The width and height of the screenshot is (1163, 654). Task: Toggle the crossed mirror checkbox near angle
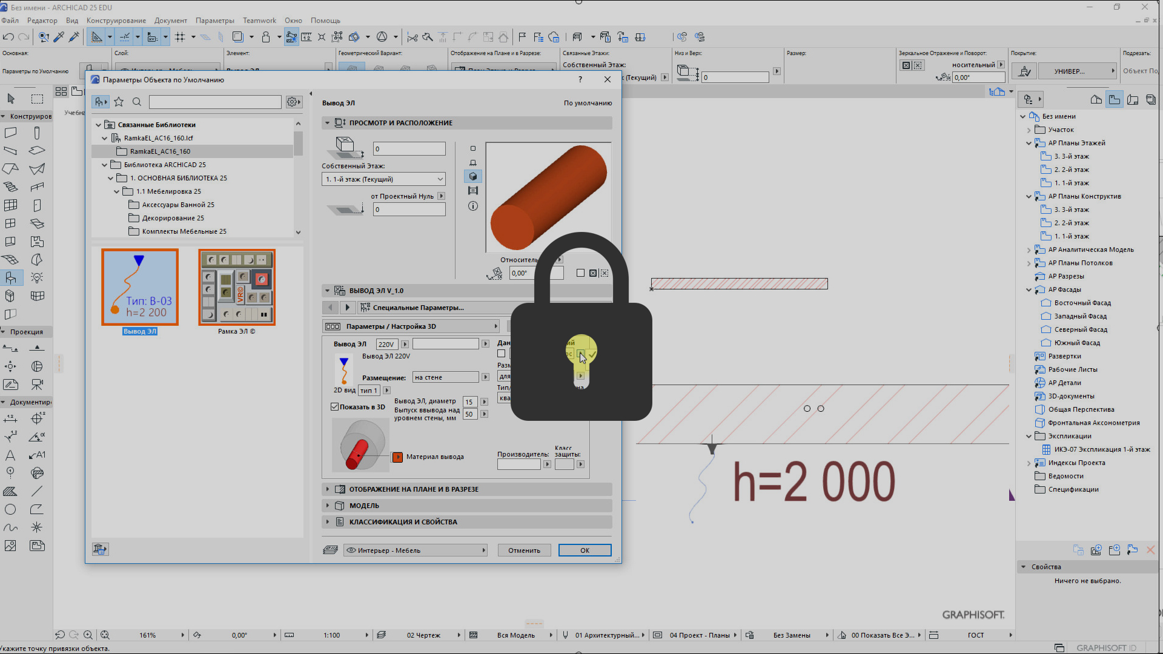(x=593, y=273)
